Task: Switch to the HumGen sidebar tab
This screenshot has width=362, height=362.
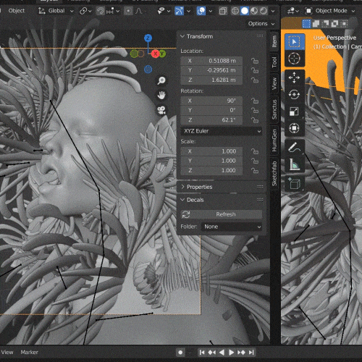Action: click(274, 140)
